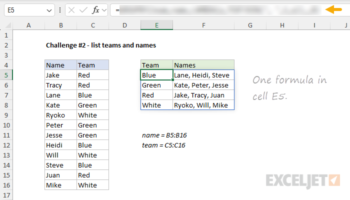Open the Name Box dropdown arrow
This screenshot has height=200, width=350.
tap(49, 10)
